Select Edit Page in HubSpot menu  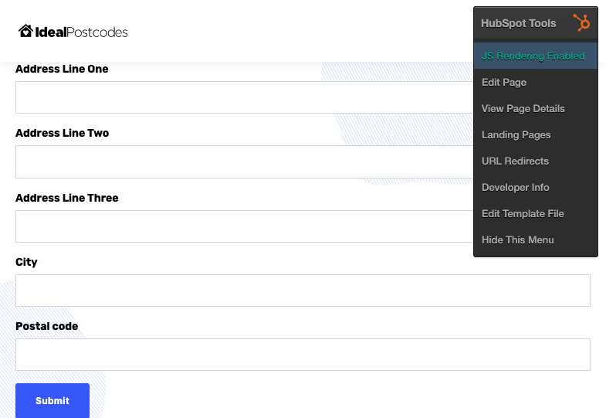(504, 83)
